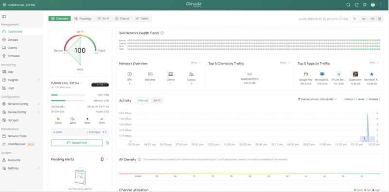Open the site selector FUSION 2.5G_E9F154

pos(19,5)
